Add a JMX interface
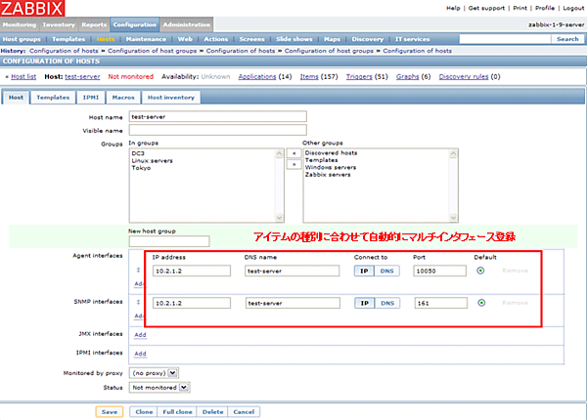 (140, 334)
